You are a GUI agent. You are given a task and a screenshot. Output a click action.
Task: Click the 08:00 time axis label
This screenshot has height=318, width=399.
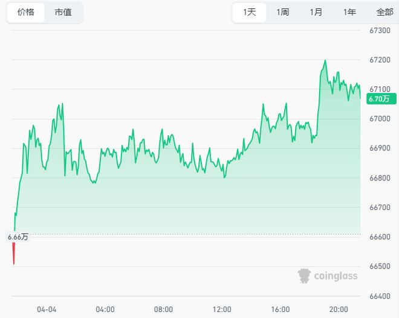[x=163, y=309]
